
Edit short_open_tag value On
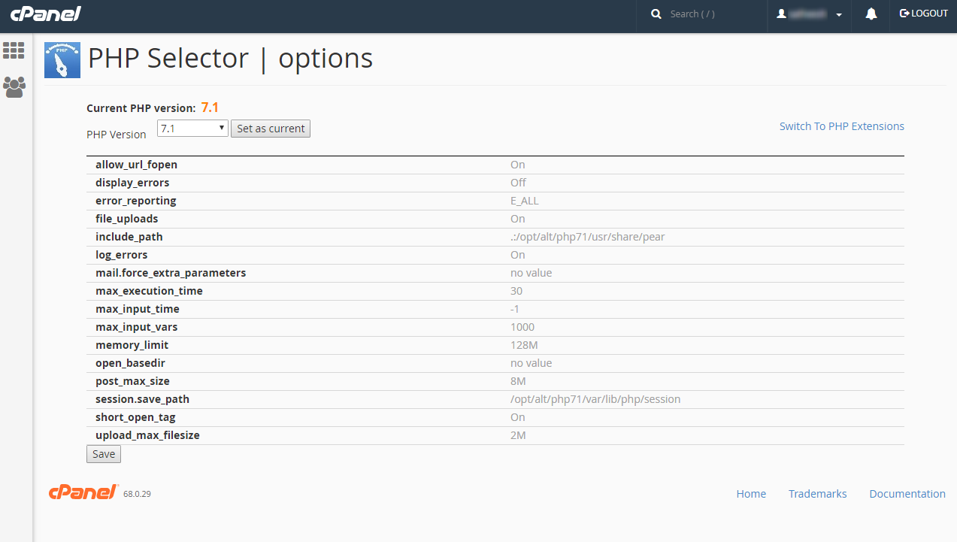point(518,417)
